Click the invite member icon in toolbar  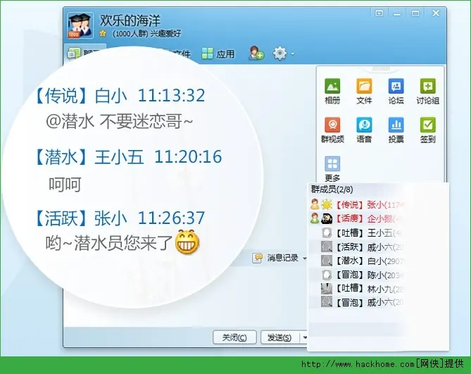pyautogui.click(x=256, y=53)
